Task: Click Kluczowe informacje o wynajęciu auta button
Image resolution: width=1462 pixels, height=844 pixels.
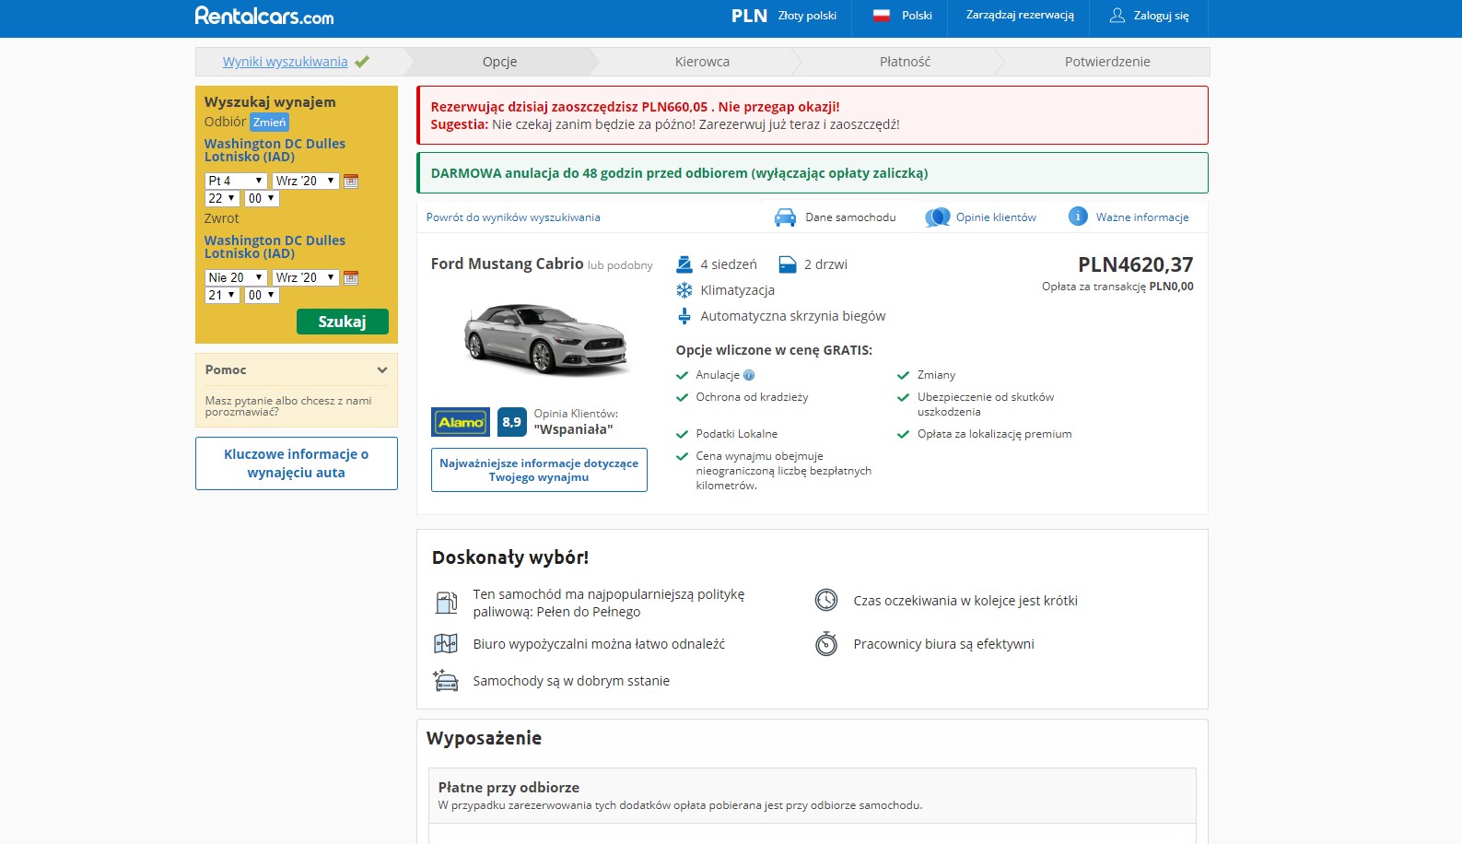Action: [297, 463]
